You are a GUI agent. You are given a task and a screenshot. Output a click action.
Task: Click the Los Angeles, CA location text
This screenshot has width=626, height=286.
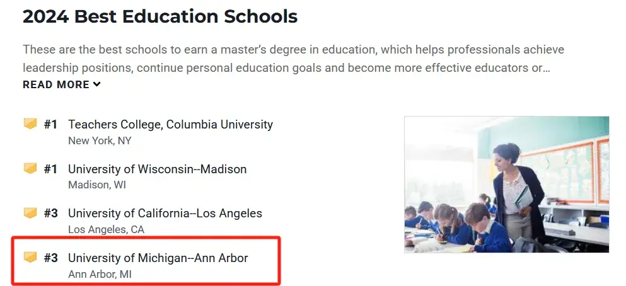(x=106, y=230)
